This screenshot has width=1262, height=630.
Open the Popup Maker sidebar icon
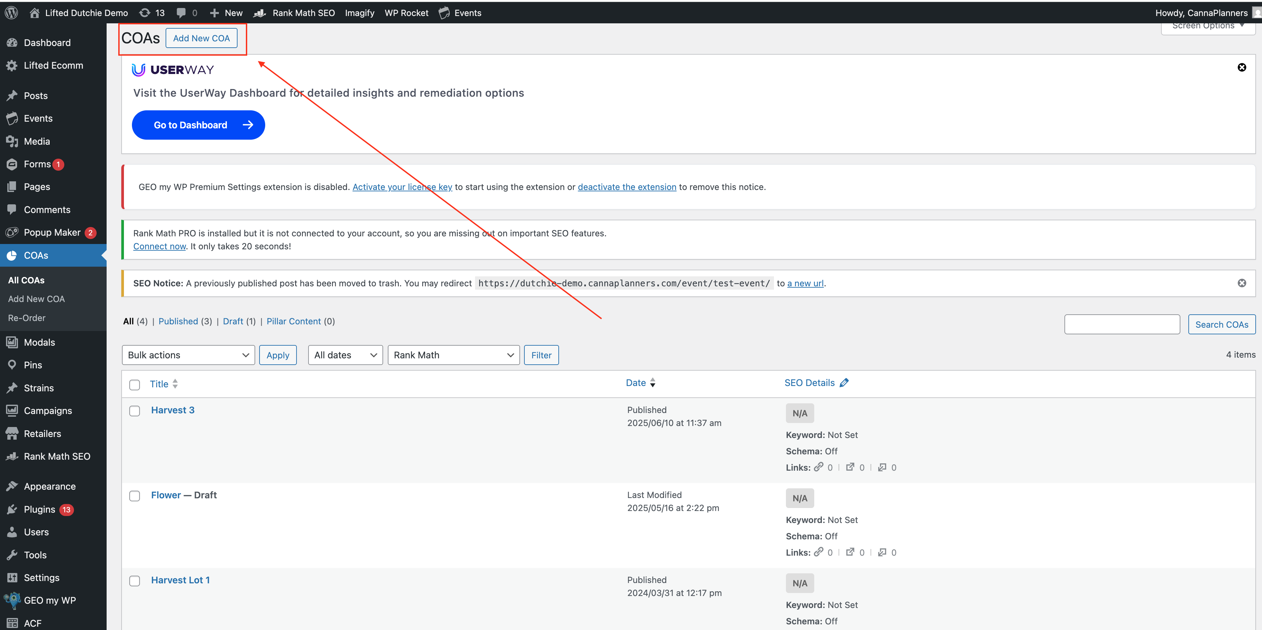12,232
